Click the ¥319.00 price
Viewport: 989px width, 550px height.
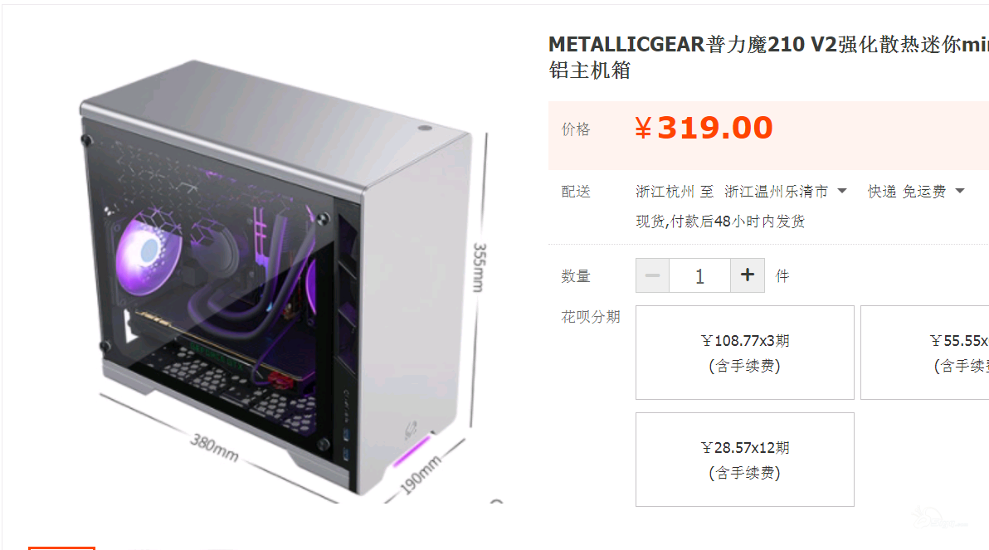(x=704, y=128)
